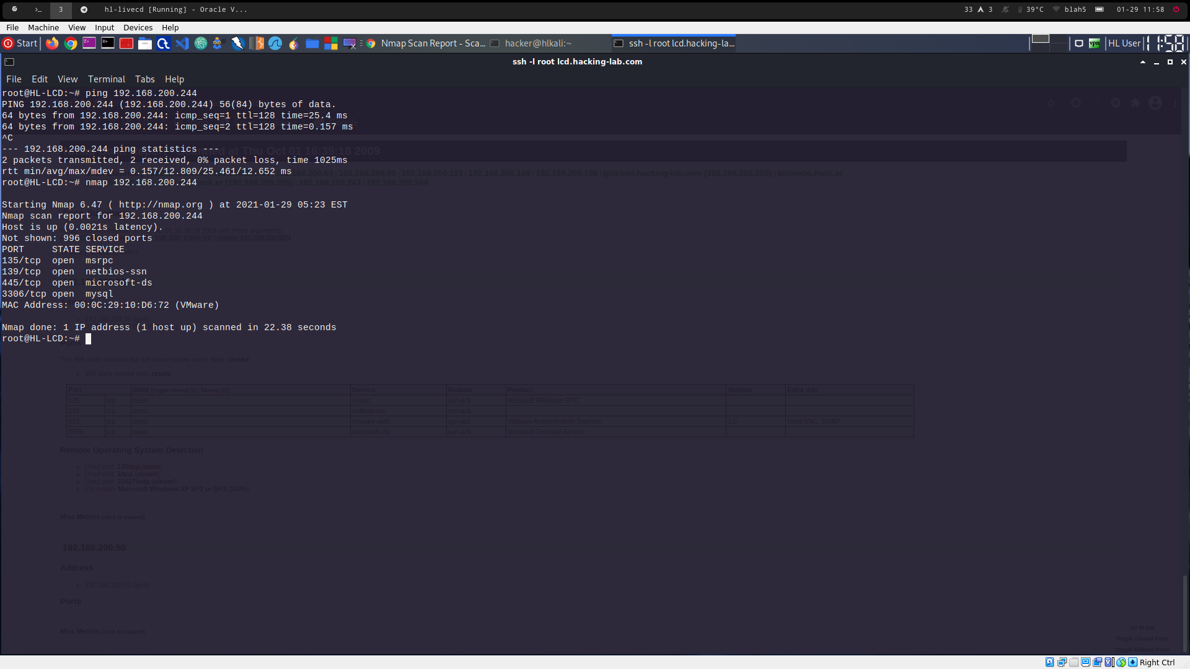
Task: Click the Start menu button
Action: coord(20,43)
